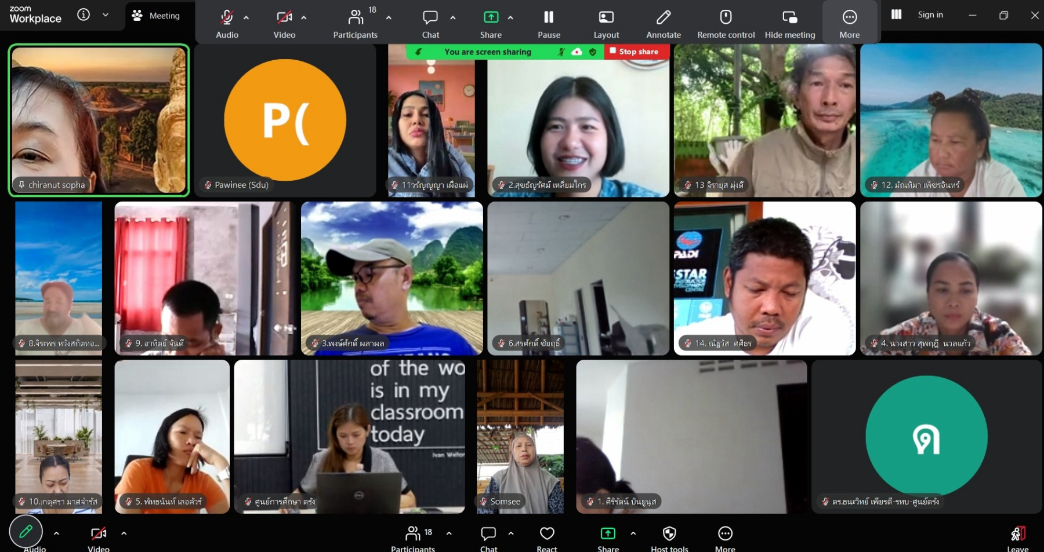1044x552 pixels.
Task: Open the Annotate pencil tool
Action: (664, 17)
